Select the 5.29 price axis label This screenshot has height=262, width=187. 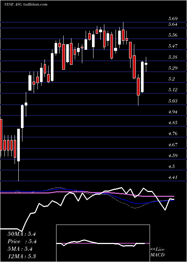pos(173,68)
